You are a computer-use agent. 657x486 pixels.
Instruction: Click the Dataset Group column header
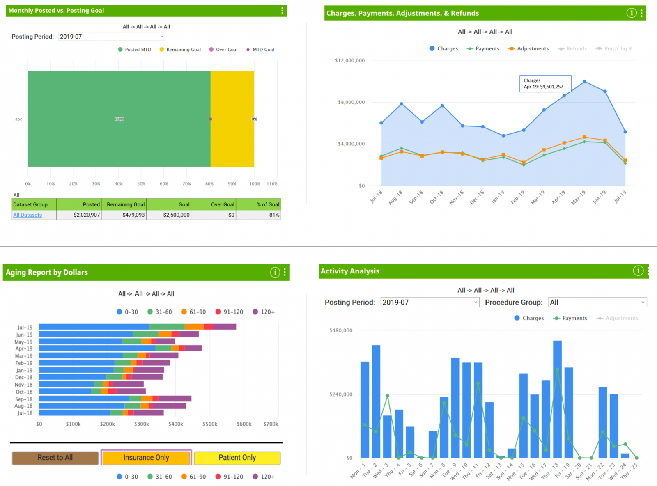point(34,204)
